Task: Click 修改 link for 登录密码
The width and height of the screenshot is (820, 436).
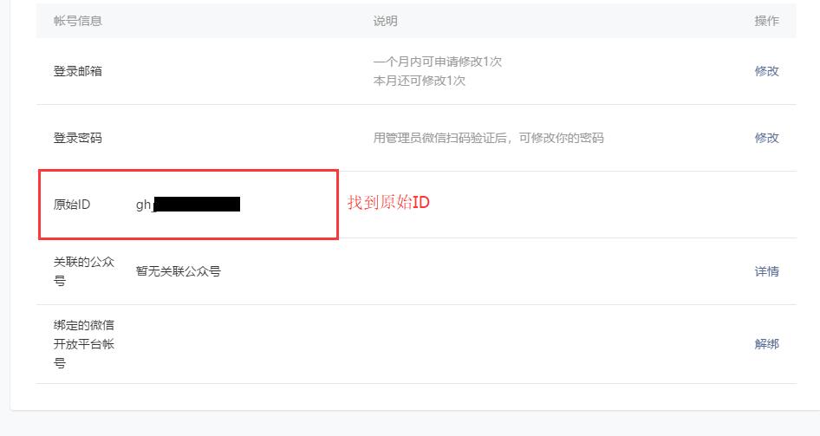Action: (x=766, y=138)
